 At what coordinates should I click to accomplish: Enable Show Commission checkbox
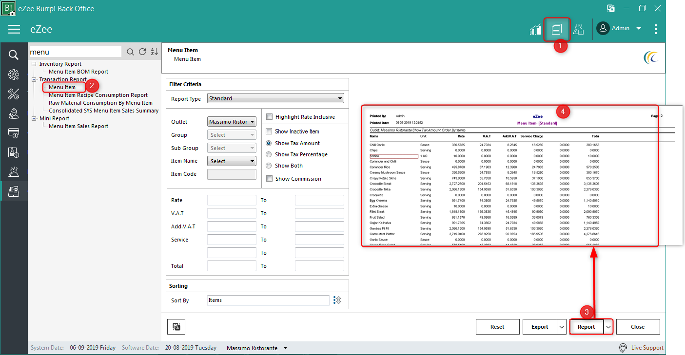[269, 179]
